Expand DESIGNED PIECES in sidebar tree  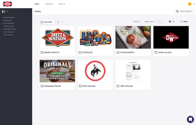coord(3,29)
